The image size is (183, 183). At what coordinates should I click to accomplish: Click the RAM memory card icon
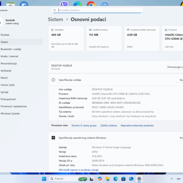[x=128, y=30]
